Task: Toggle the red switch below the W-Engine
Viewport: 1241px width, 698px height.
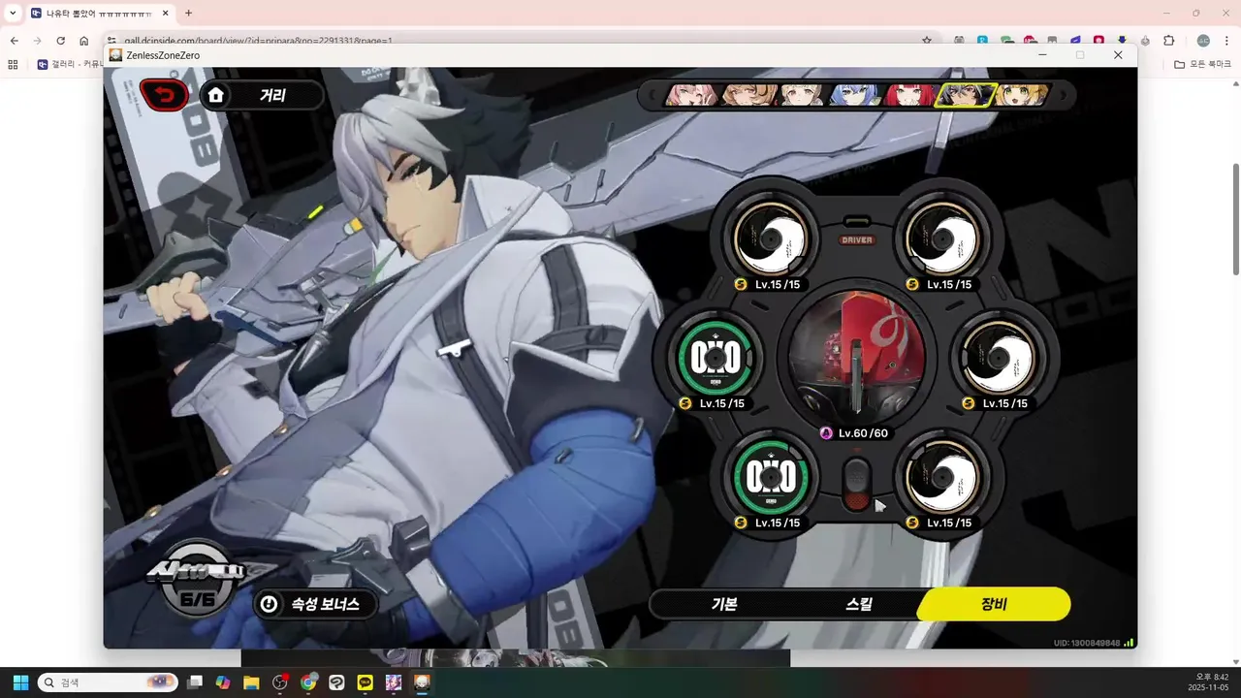Action: tap(856, 484)
